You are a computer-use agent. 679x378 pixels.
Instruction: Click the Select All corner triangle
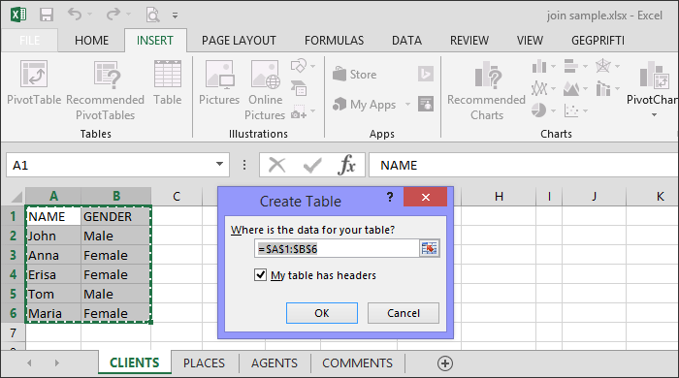coord(16,197)
